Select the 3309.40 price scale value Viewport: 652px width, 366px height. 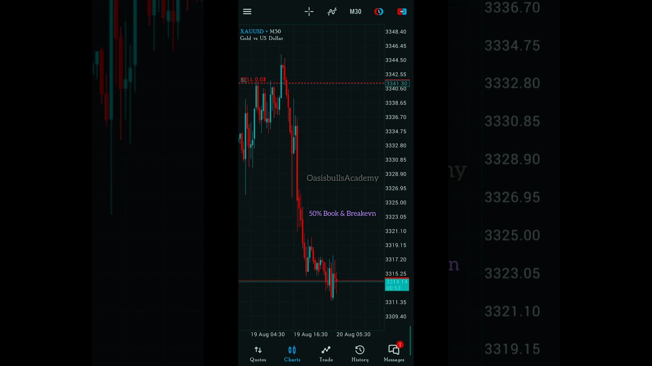396,316
